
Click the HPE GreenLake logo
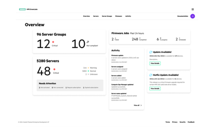tap(28, 9)
